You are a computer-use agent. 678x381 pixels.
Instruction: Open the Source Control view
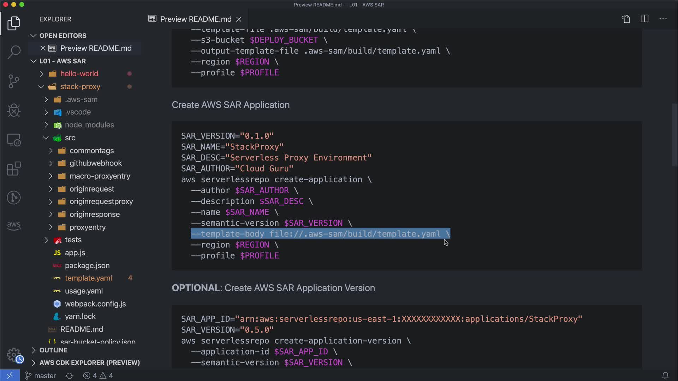(14, 81)
